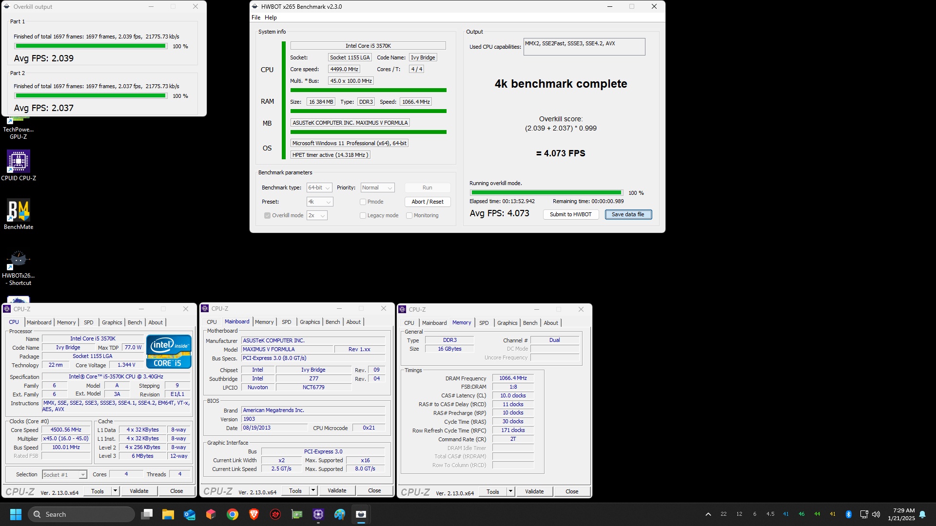Click the Running overkill mode progress bar
Image resolution: width=936 pixels, height=526 pixels.
546,193
